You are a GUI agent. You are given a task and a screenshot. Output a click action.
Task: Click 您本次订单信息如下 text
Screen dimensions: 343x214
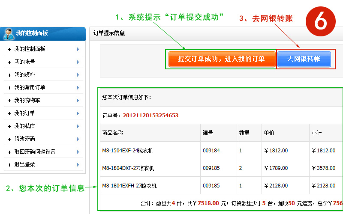coord(126,97)
